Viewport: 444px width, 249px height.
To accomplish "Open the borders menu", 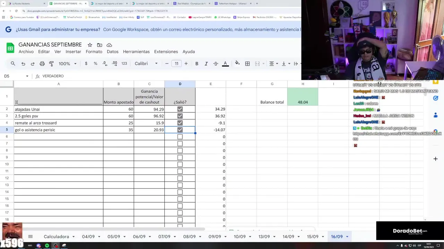I will [x=247, y=64].
